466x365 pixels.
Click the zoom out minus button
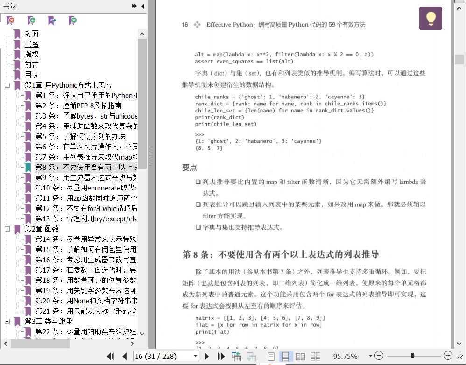[x=379, y=356]
